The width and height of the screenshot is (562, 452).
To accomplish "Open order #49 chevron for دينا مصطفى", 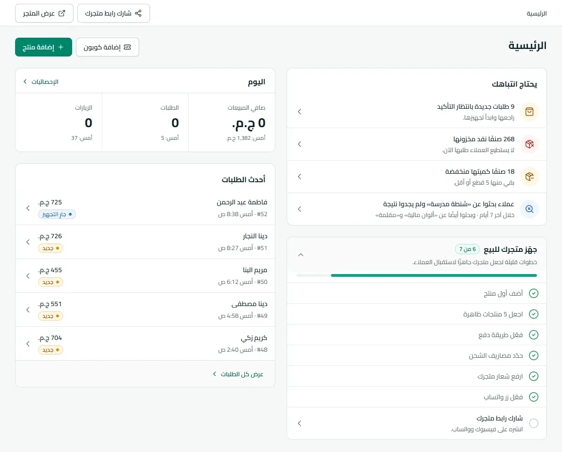I will 28,309.
